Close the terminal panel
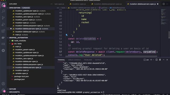 pyautogui.click(x=167, y=60)
